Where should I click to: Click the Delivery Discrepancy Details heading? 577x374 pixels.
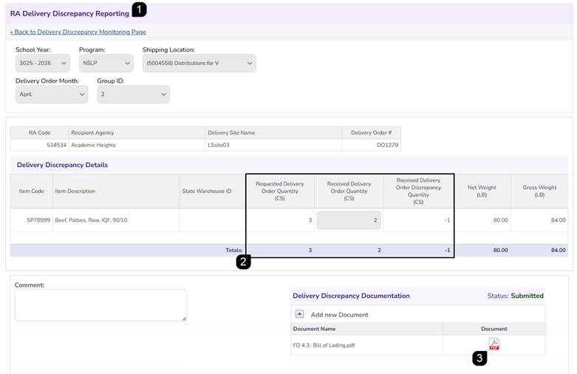(x=62, y=165)
